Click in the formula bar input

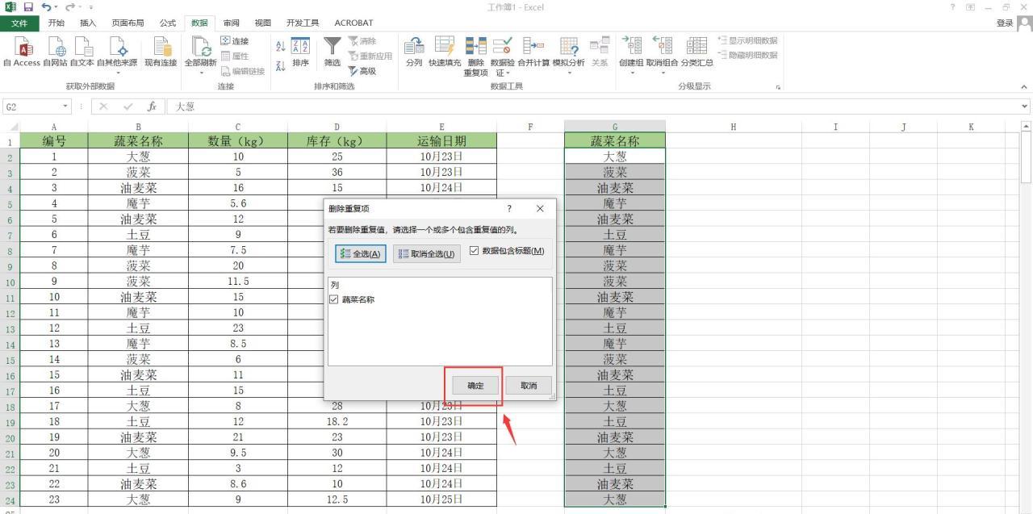click(593, 107)
